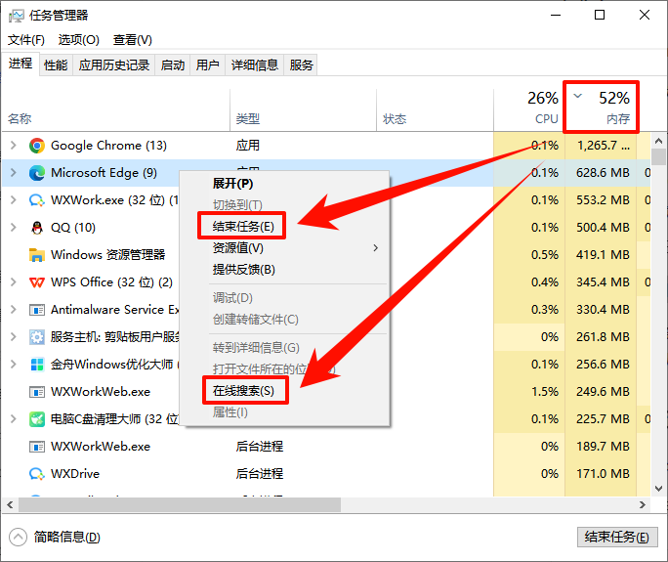Click the vertical scrollbar up arrow
The height and width of the screenshot is (562, 668).
click(658, 141)
